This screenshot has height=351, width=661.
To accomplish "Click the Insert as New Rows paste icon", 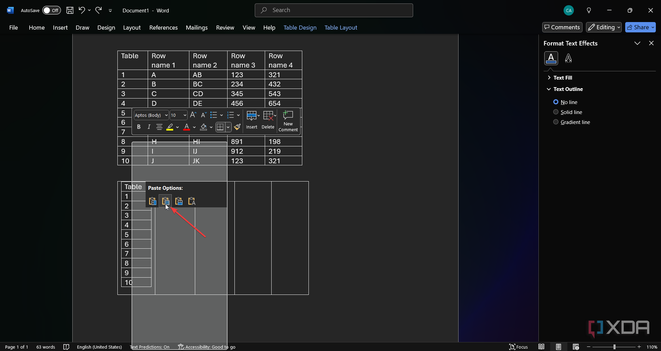I will coord(179,201).
